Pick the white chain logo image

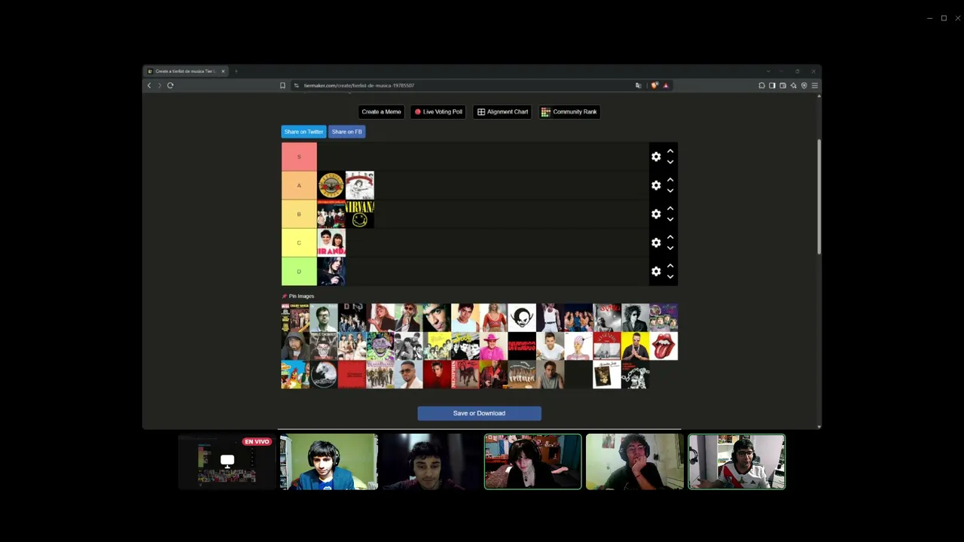635,375
